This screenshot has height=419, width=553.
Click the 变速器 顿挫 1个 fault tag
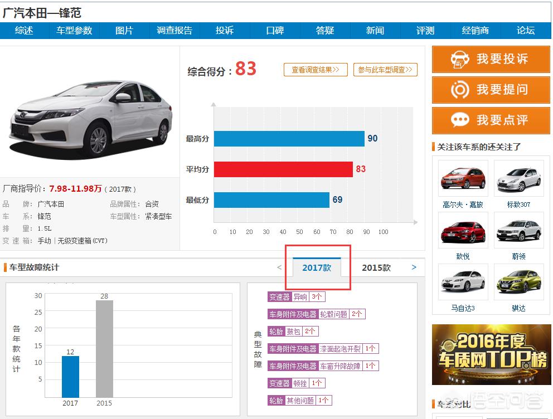click(296, 383)
